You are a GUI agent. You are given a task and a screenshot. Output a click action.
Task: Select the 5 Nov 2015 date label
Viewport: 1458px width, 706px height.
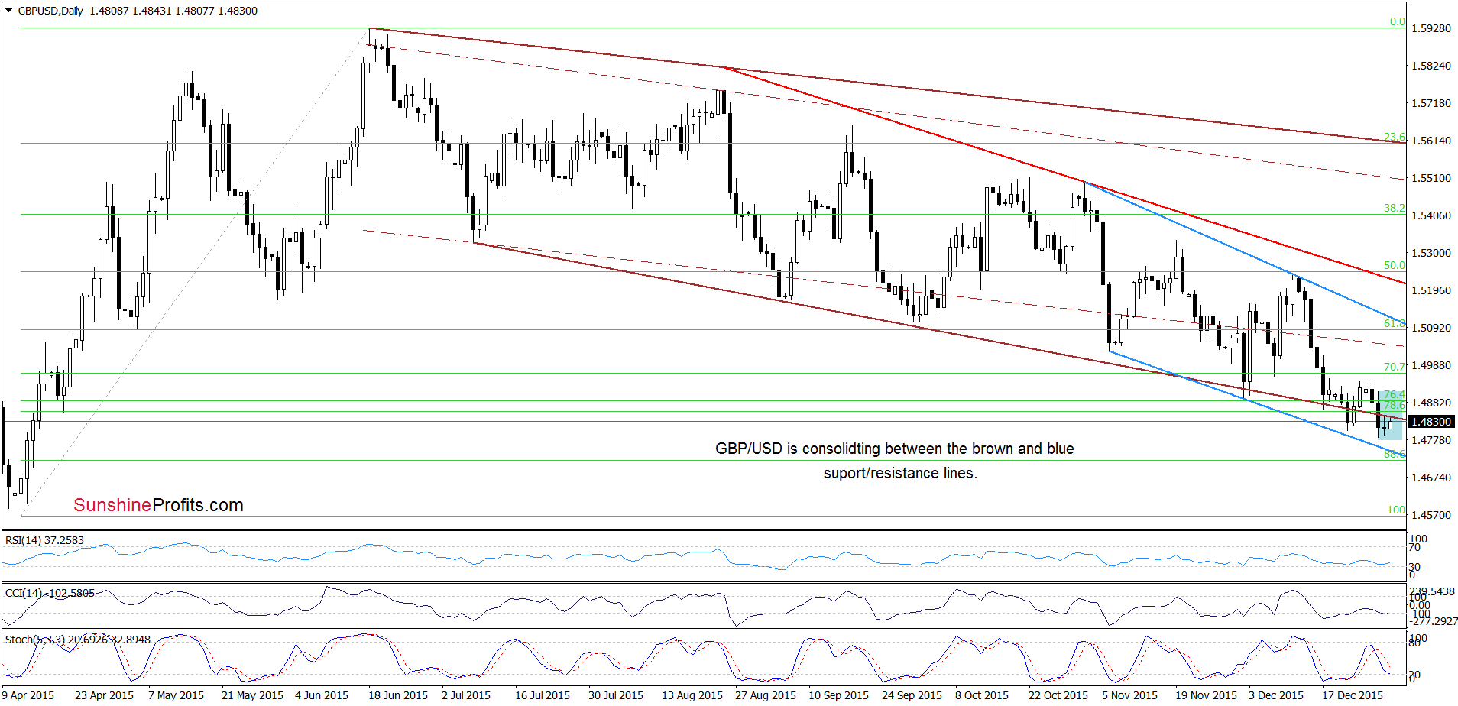(x=1129, y=695)
